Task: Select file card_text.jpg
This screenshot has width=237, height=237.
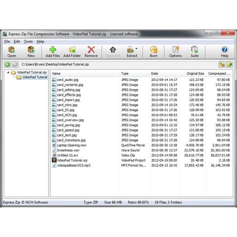Action: (x=67, y=135)
